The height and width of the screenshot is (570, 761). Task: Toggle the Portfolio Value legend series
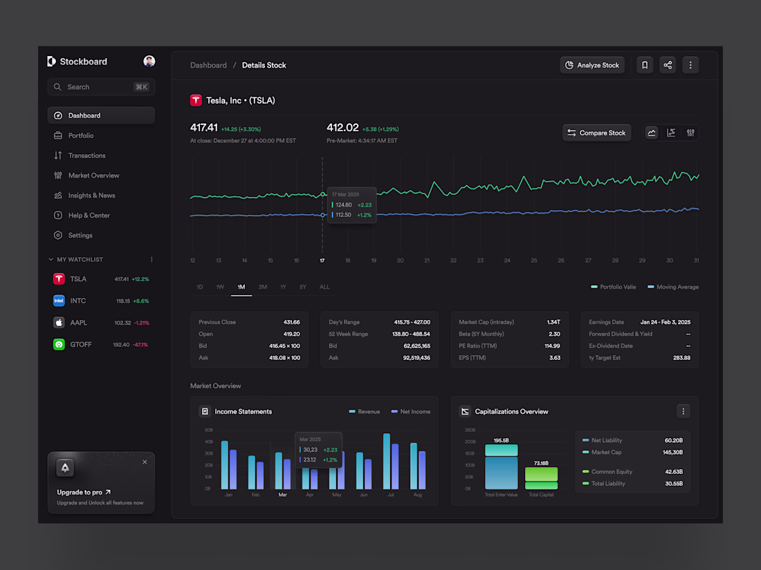click(x=613, y=287)
